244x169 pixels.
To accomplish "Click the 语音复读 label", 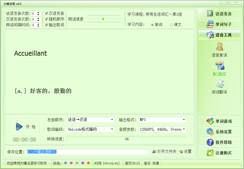I will tap(220, 55).
